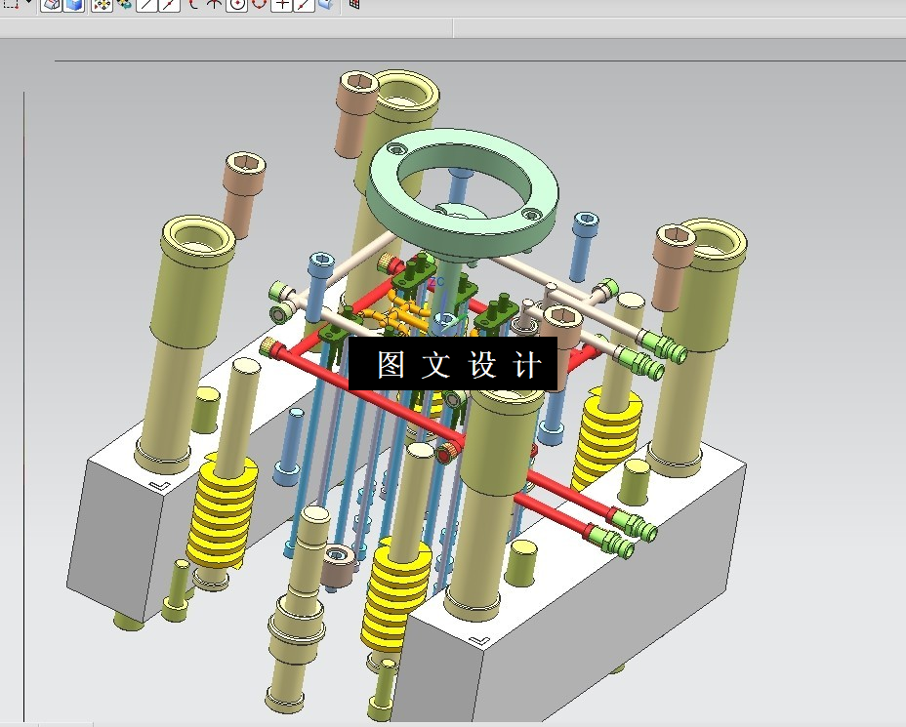Toggle the plain line snap icon
The width and height of the screenshot is (906, 727).
146,5
